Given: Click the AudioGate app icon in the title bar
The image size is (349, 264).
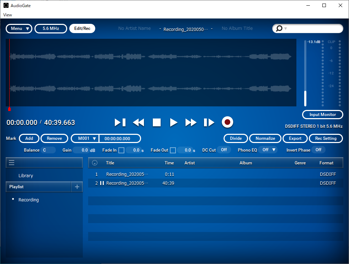Looking at the screenshot, I should [x=6, y=5].
